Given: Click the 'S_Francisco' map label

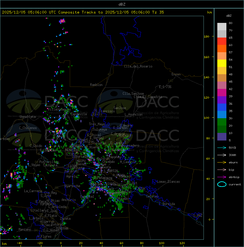Looking at the screenshot, I should 105,111.
